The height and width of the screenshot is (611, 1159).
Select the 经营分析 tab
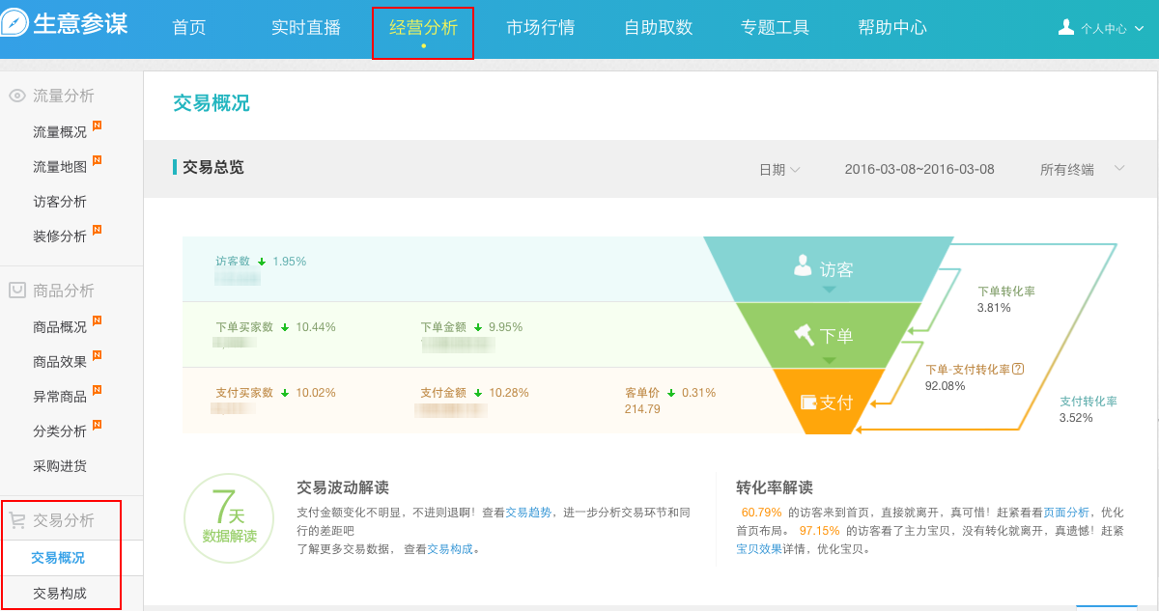423,28
